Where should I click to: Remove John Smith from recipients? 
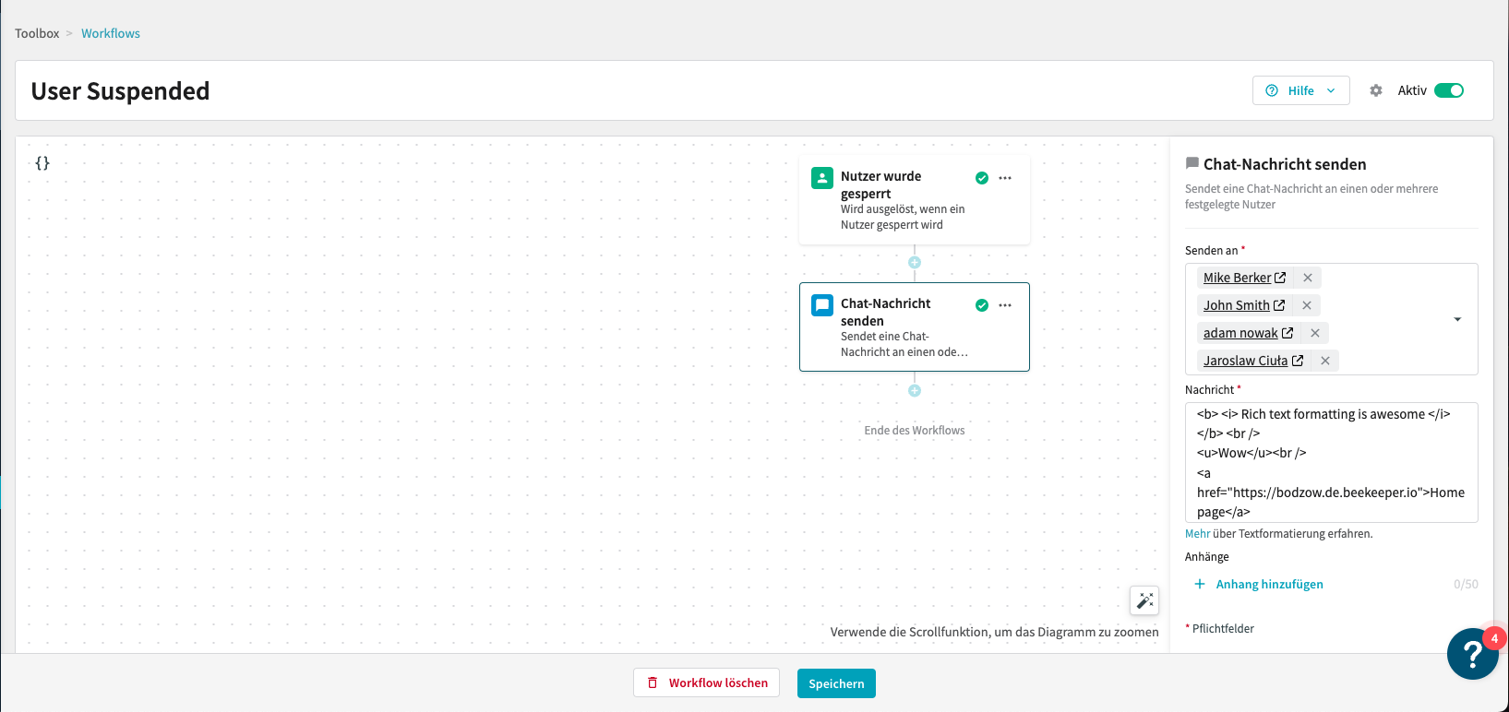(1307, 305)
